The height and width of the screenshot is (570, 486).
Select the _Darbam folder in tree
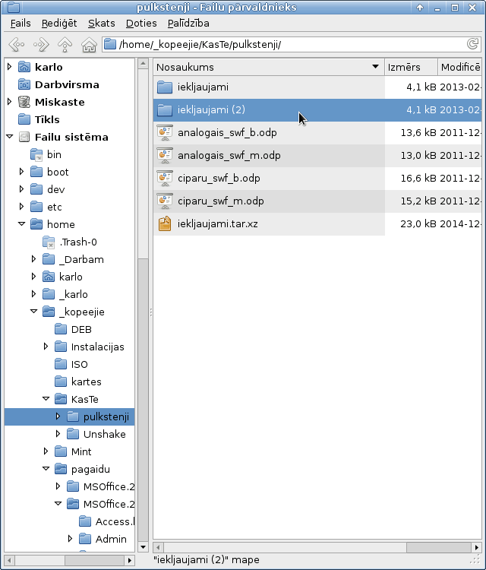[81, 260]
